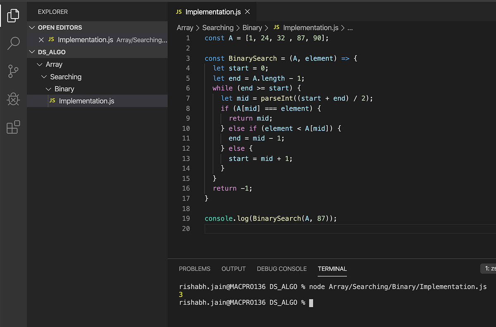
Task: Collapse the Searching folder
Action: tap(44, 77)
